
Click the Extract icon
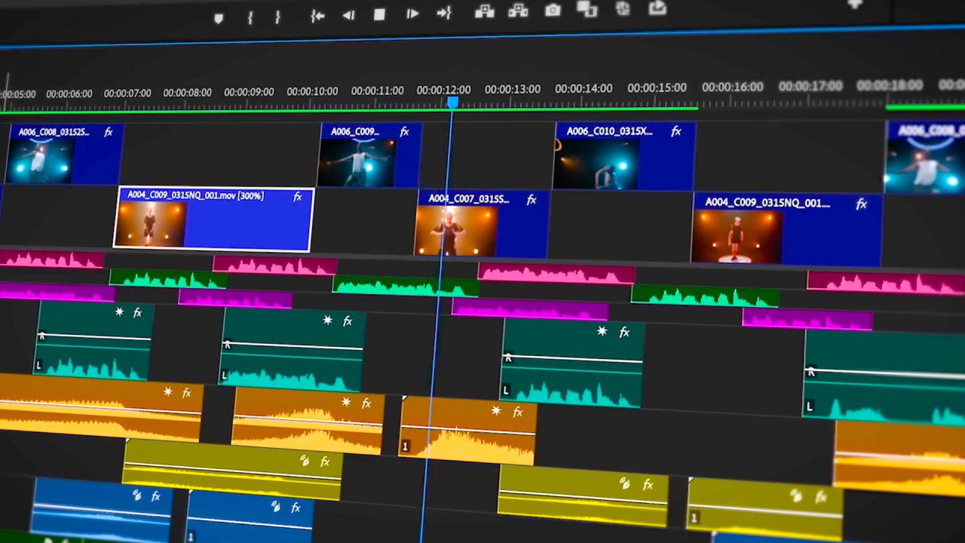518,11
